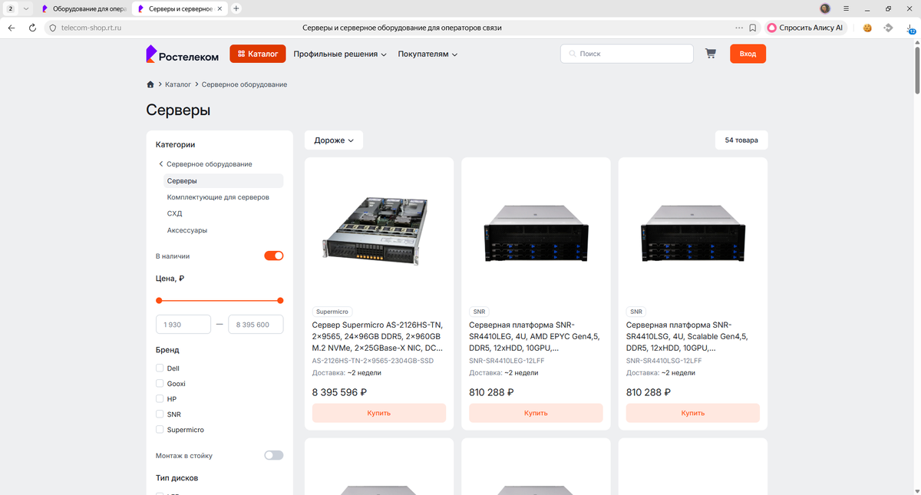
Task: Buy the SNR-SR4410LEG platform
Action: (536, 413)
